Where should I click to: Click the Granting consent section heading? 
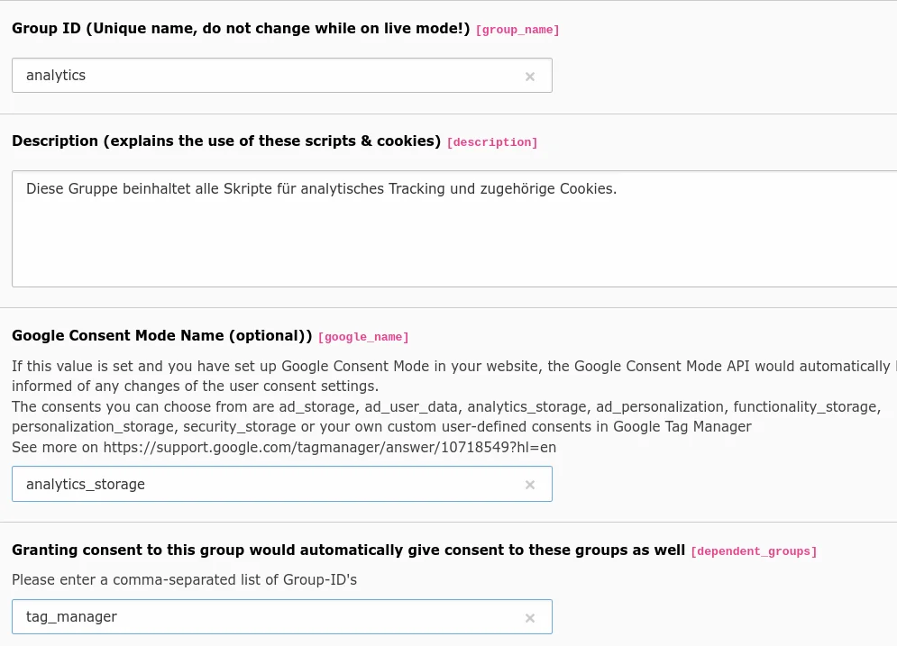pos(348,550)
